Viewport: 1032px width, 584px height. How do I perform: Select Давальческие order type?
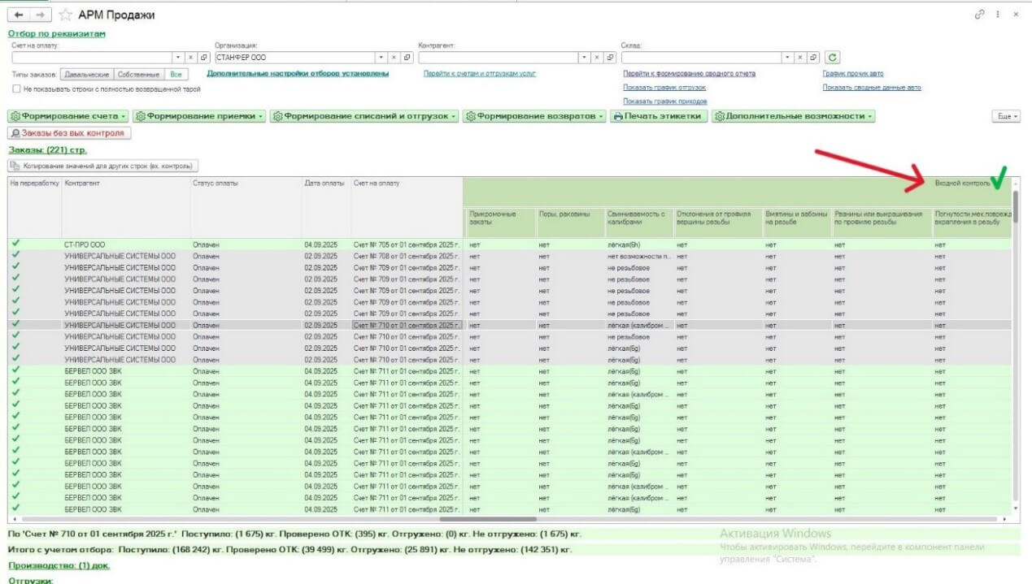pyautogui.click(x=87, y=74)
